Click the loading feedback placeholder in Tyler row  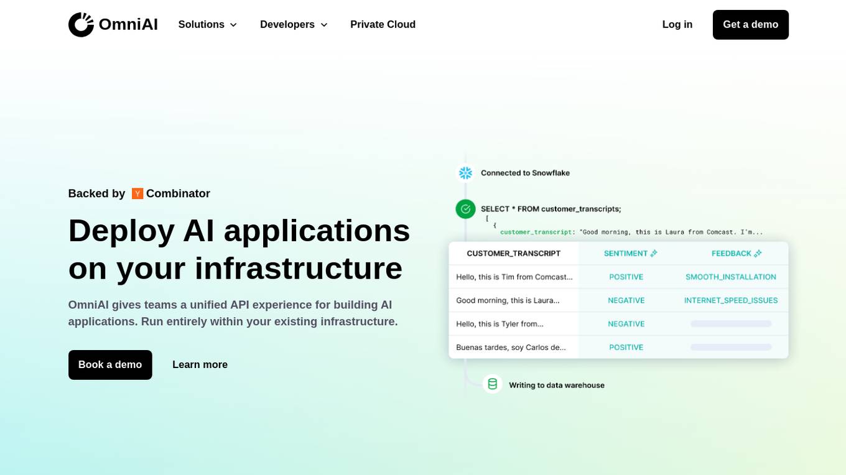pyautogui.click(x=731, y=324)
